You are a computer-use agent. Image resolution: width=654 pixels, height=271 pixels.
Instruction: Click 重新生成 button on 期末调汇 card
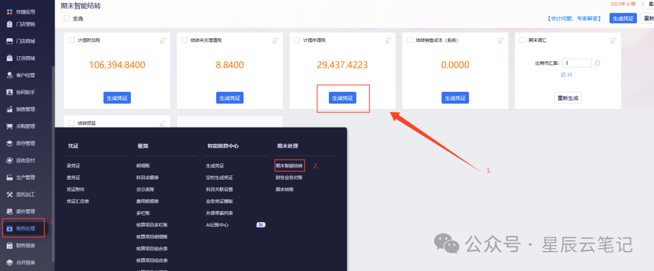(567, 98)
